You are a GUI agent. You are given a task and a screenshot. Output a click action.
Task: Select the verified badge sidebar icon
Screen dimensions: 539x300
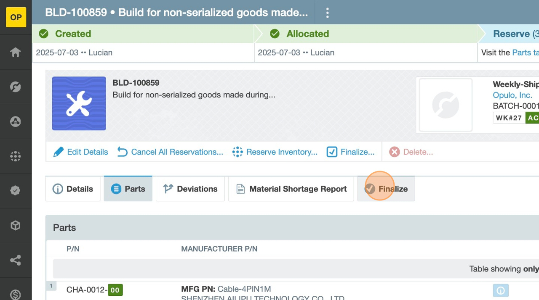(x=16, y=191)
